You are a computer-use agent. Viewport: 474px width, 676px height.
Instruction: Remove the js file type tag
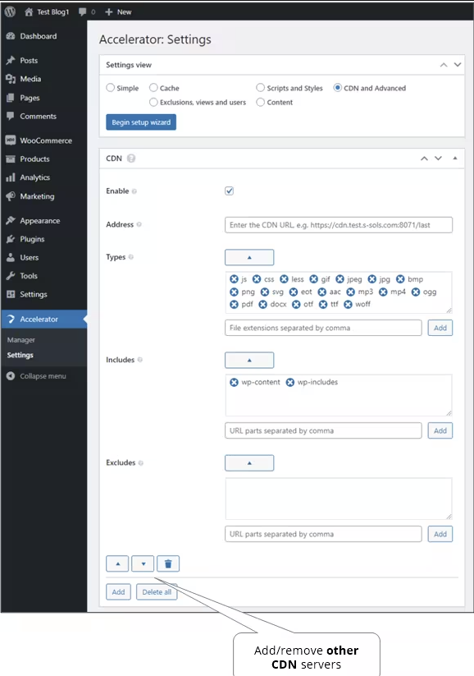tap(234, 279)
